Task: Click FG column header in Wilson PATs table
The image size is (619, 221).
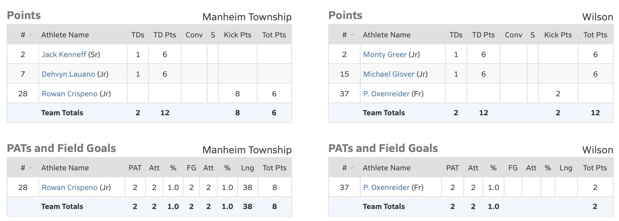Action: pos(513,168)
